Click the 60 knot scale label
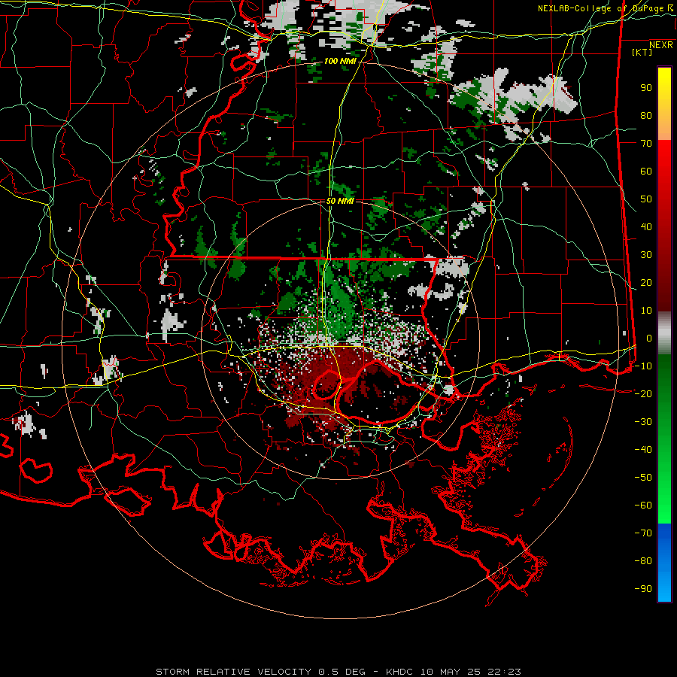The height and width of the screenshot is (677, 677). (646, 172)
